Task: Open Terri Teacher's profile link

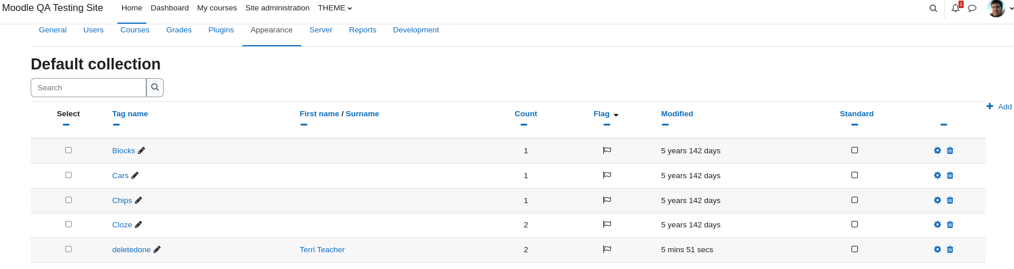Action: pos(322,250)
